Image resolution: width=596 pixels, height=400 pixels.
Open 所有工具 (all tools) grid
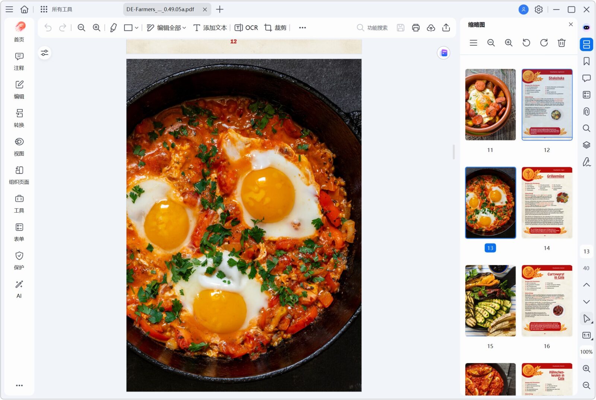tap(56, 9)
